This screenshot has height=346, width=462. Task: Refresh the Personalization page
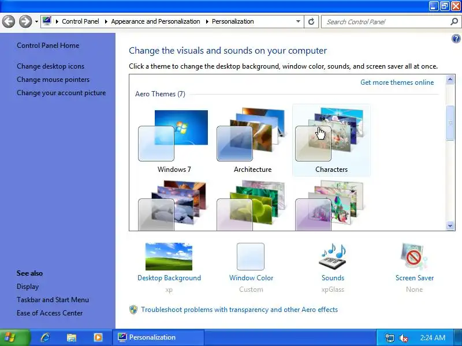(311, 21)
